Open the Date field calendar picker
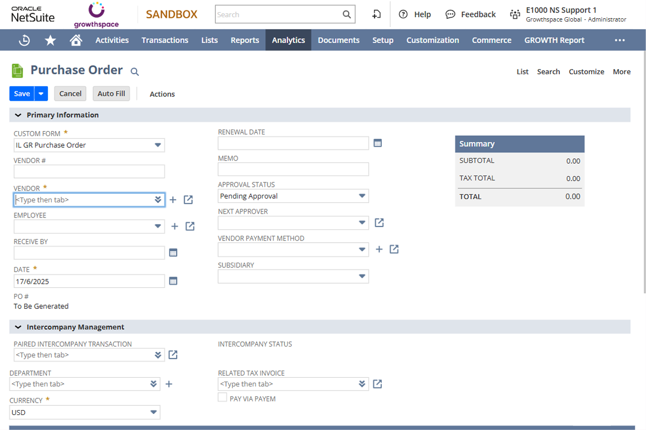The height and width of the screenshot is (430, 646). tap(173, 281)
